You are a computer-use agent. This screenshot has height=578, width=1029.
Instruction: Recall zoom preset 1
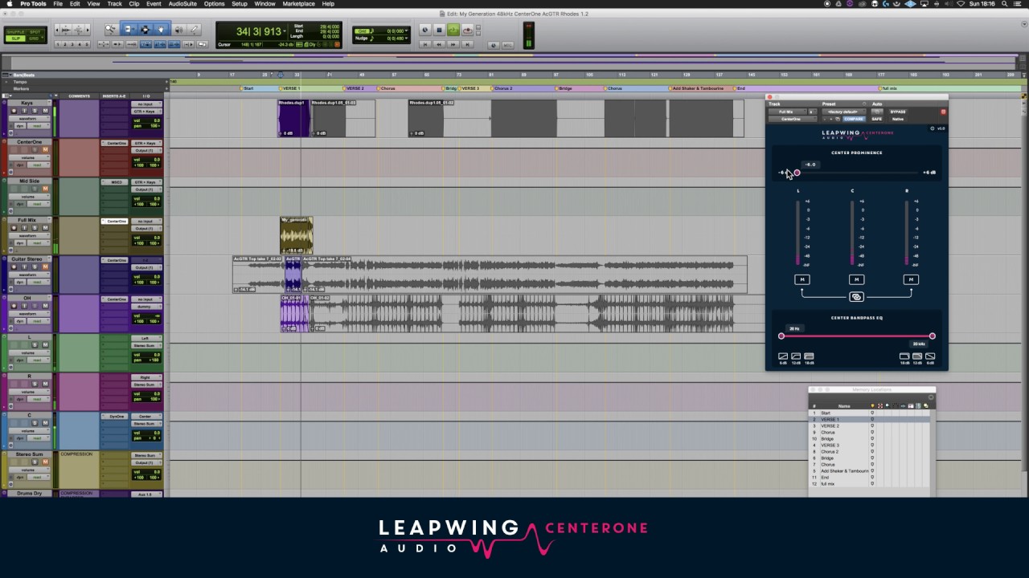tap(58, 44)
